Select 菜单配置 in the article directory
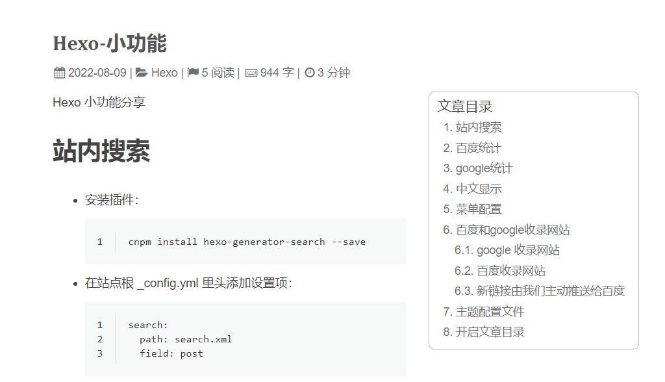The height and width of the screenshot is (382, 665). pyautogui.click(x=478, y=209)
